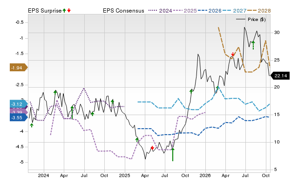Click the dark blue -3.55 value badge
Viewport: 298px width, 178px height.
click(x=19, y=117)
